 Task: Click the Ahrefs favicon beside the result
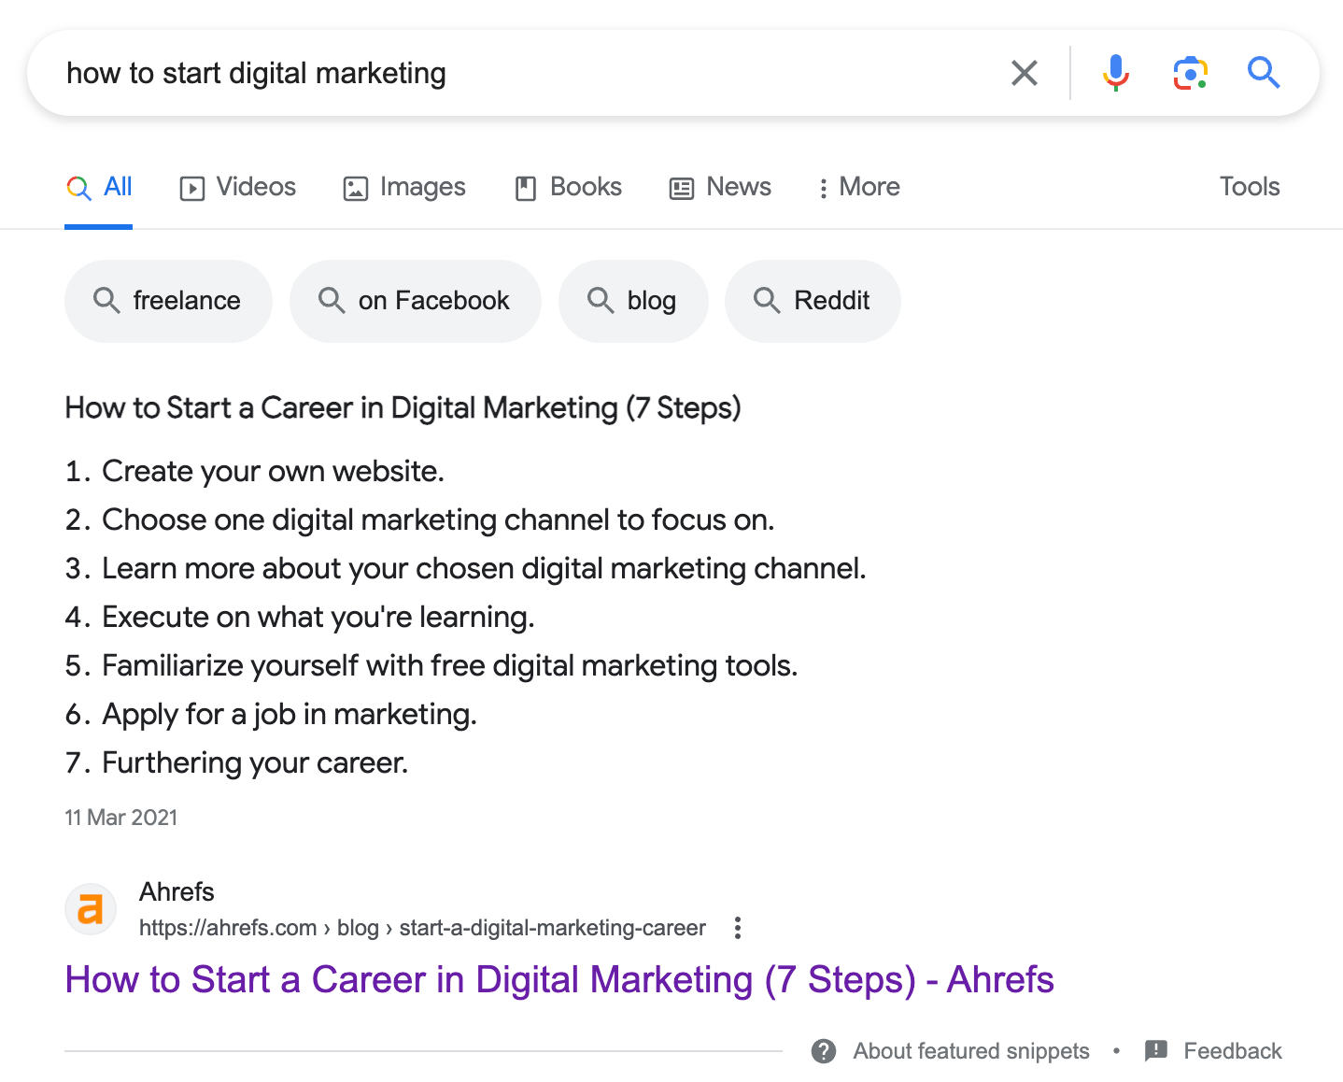click(x=91, y=908)
